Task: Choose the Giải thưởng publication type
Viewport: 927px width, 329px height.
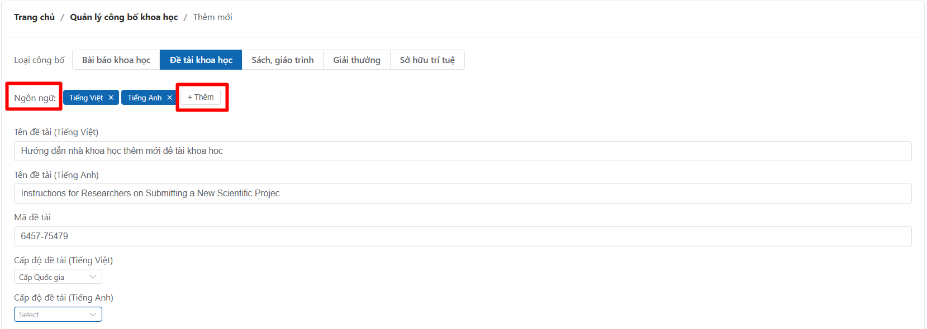Action: click(356, 60)
